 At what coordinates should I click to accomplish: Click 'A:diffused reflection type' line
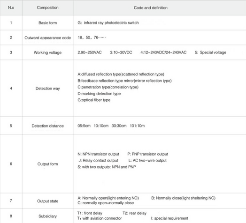pos(121,74)
